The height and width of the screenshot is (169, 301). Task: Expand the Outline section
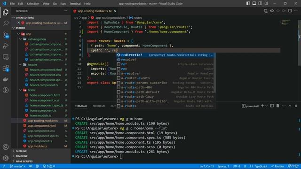[21, 151]
